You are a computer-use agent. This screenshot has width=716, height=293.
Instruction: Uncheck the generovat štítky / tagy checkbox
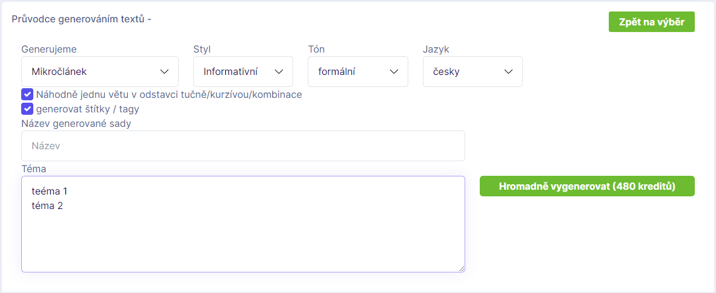(x=27, y=109)
